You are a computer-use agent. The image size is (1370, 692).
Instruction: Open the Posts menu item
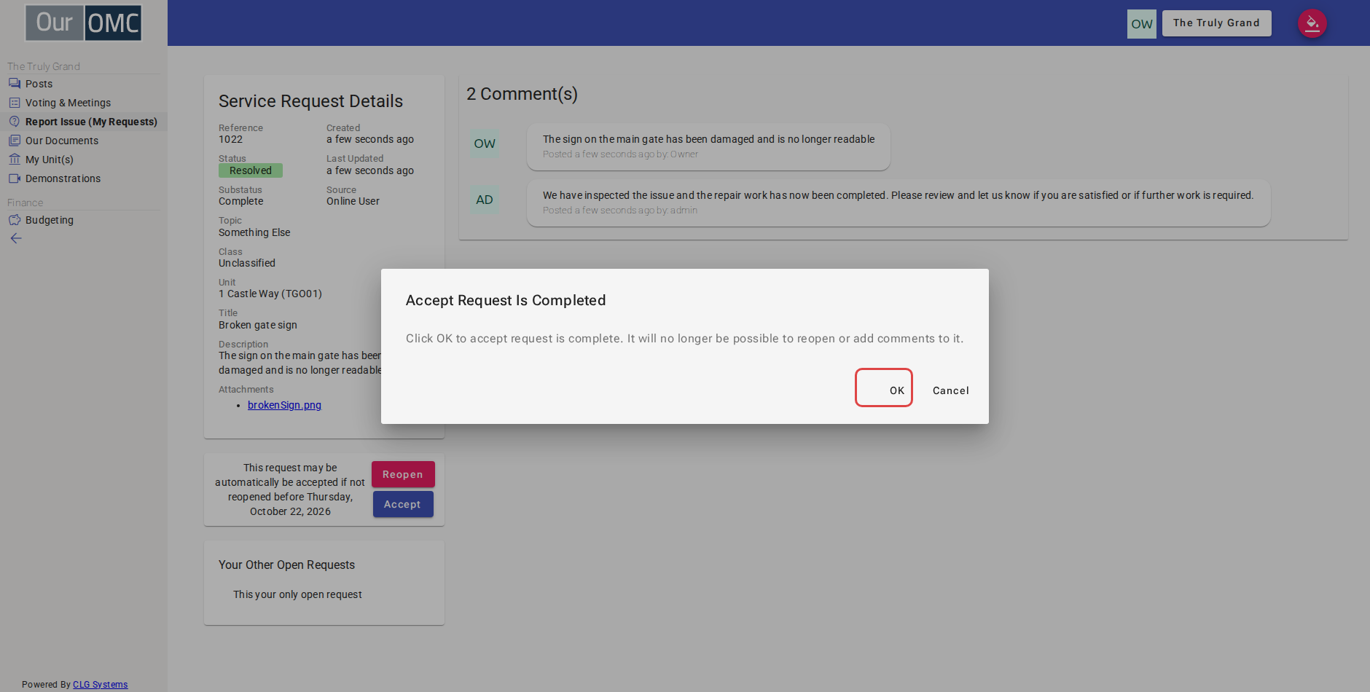(x=84, y=84)
